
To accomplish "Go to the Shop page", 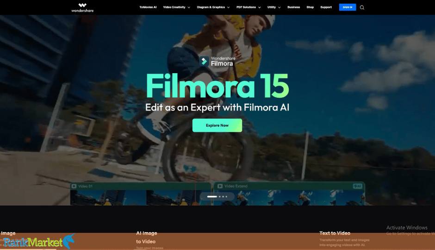I will point(310,7).
